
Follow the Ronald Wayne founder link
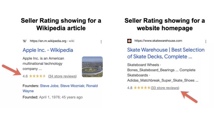60,88
